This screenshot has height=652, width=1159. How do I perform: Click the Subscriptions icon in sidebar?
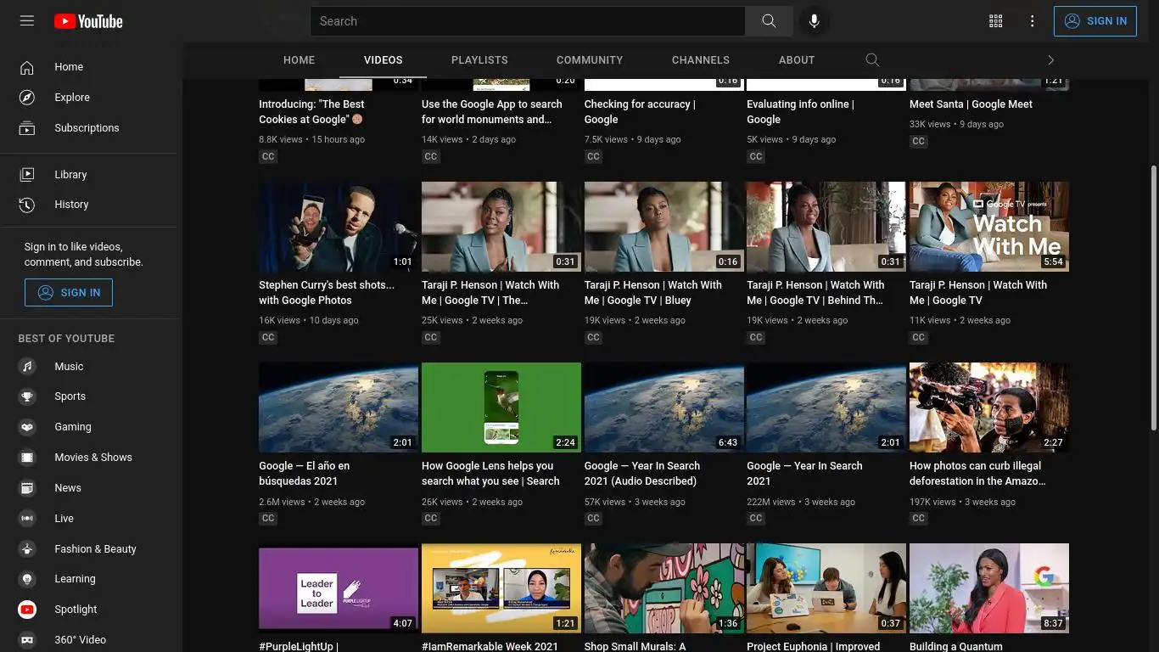pyautogui.click(x=27, y=128)
